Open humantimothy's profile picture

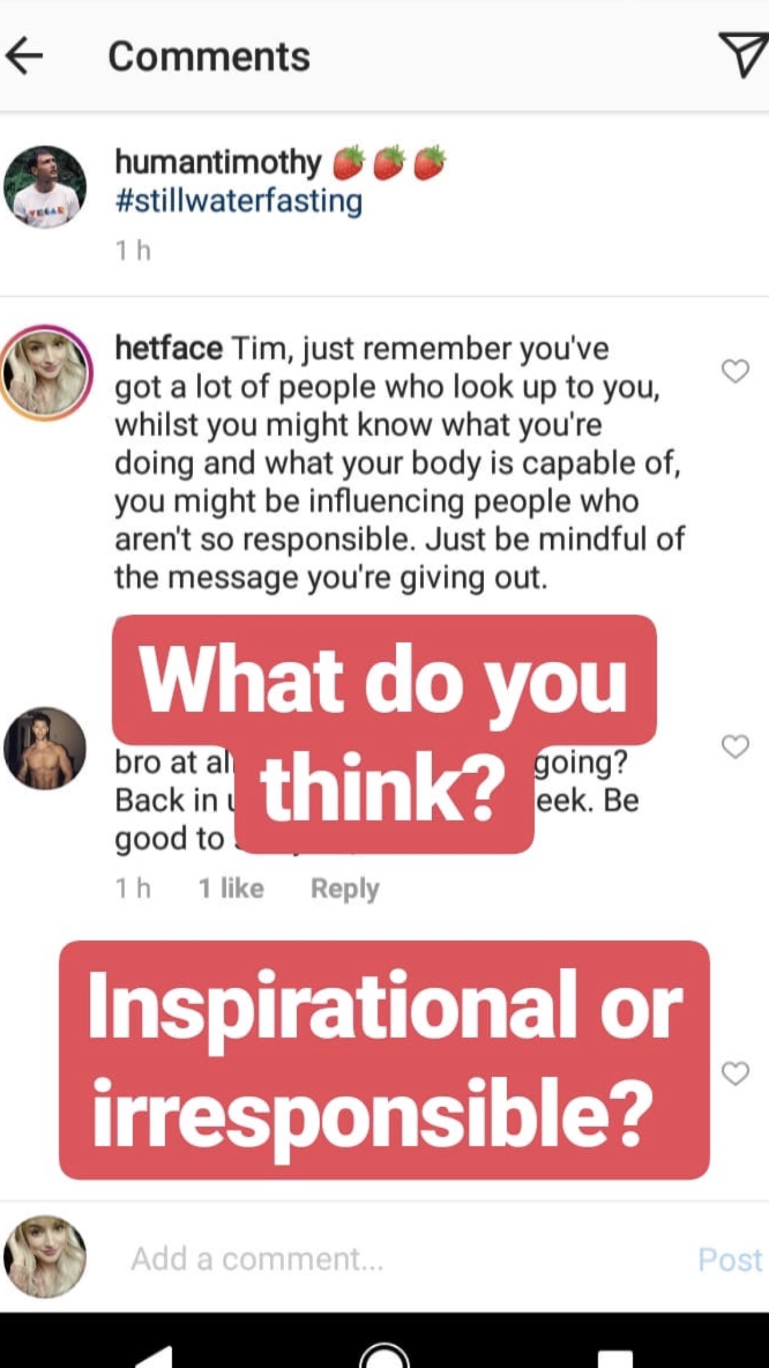[45, 186]
